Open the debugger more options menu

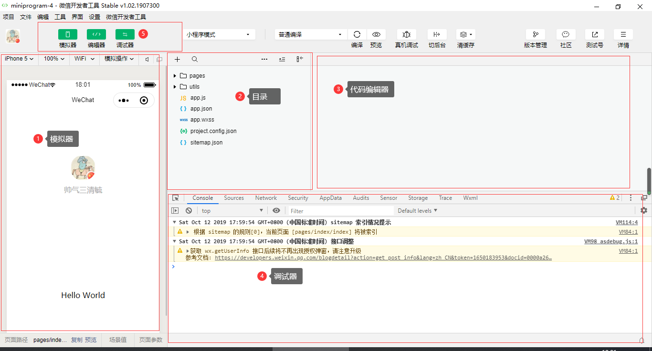631,198
